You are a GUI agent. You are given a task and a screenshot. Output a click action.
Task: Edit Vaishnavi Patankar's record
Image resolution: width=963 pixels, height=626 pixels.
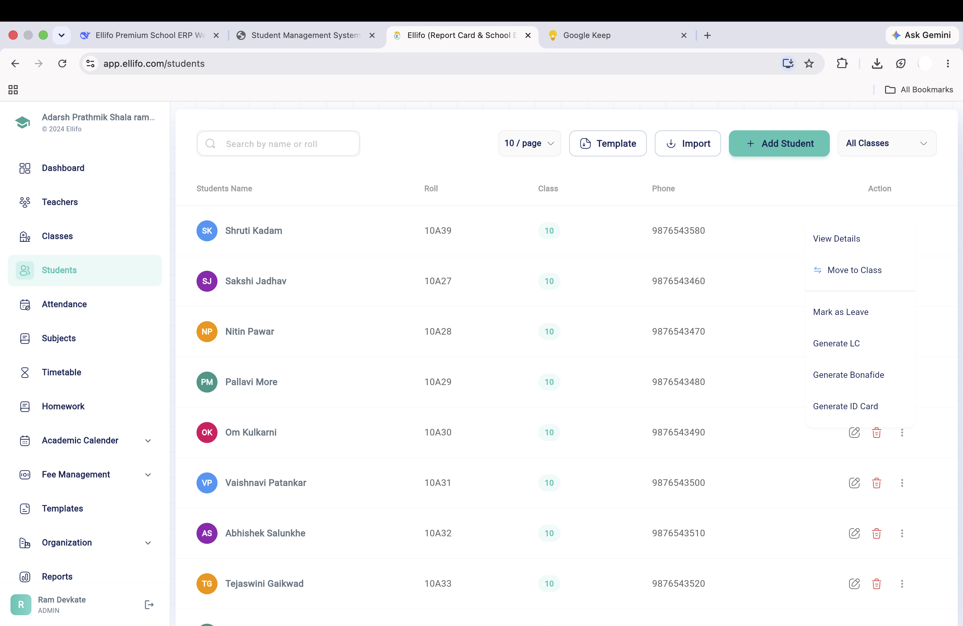click(854, 483)
